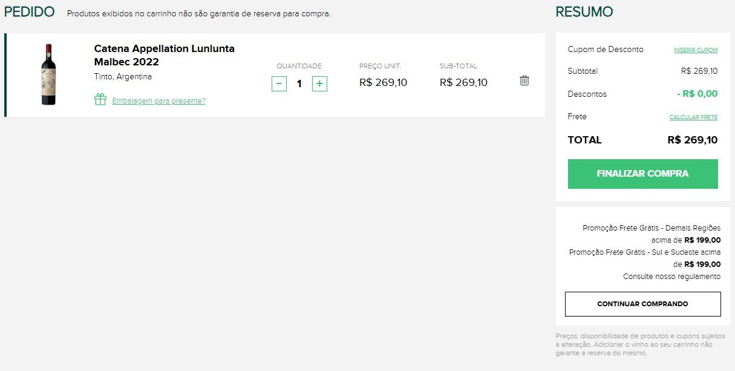Open the Consulte nosso regulamento link

click(671, 277)
